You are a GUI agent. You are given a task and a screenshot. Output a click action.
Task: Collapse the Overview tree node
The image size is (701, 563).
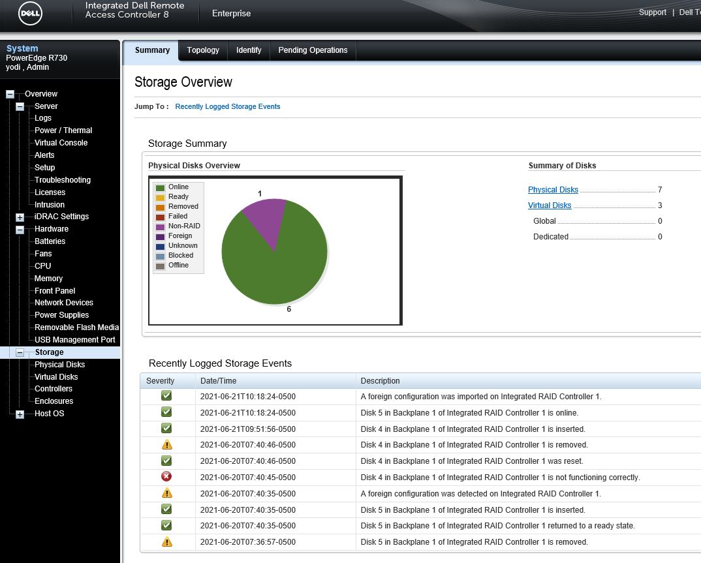tap(10, 95)
